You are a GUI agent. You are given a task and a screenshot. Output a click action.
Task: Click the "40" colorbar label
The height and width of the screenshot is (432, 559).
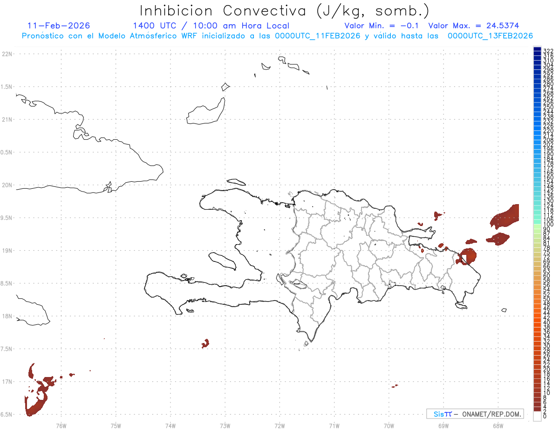tap(547, 322)
